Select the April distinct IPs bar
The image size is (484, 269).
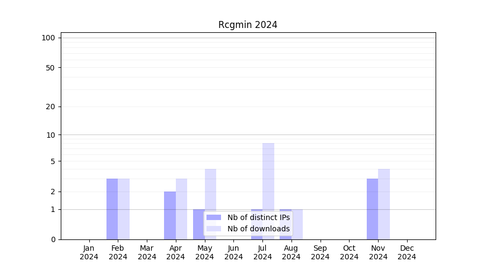click(x=170, y=215)
